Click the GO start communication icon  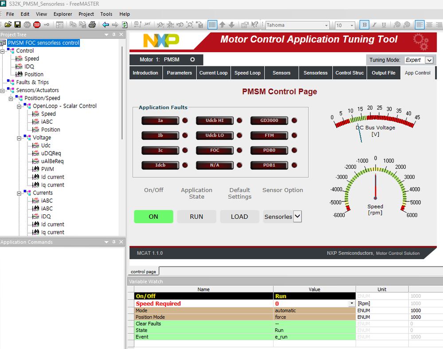coord(27,25)
